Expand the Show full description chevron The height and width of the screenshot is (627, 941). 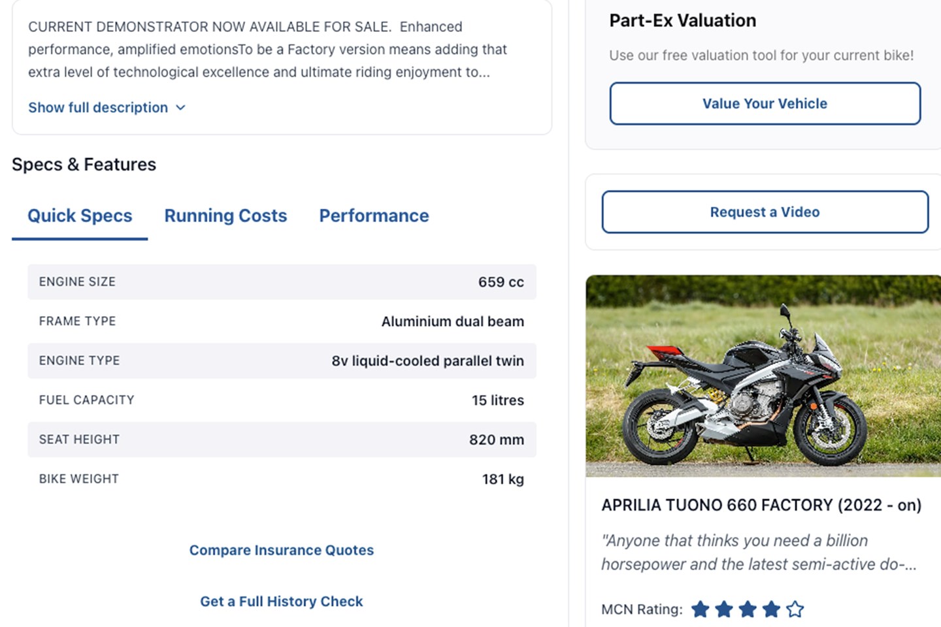coord(181,108)
